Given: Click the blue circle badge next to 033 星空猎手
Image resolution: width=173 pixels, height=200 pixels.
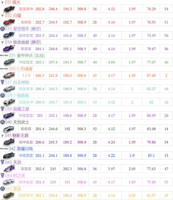Looking at the screenshot, I should pyautogui.click(x=3, y=29).
